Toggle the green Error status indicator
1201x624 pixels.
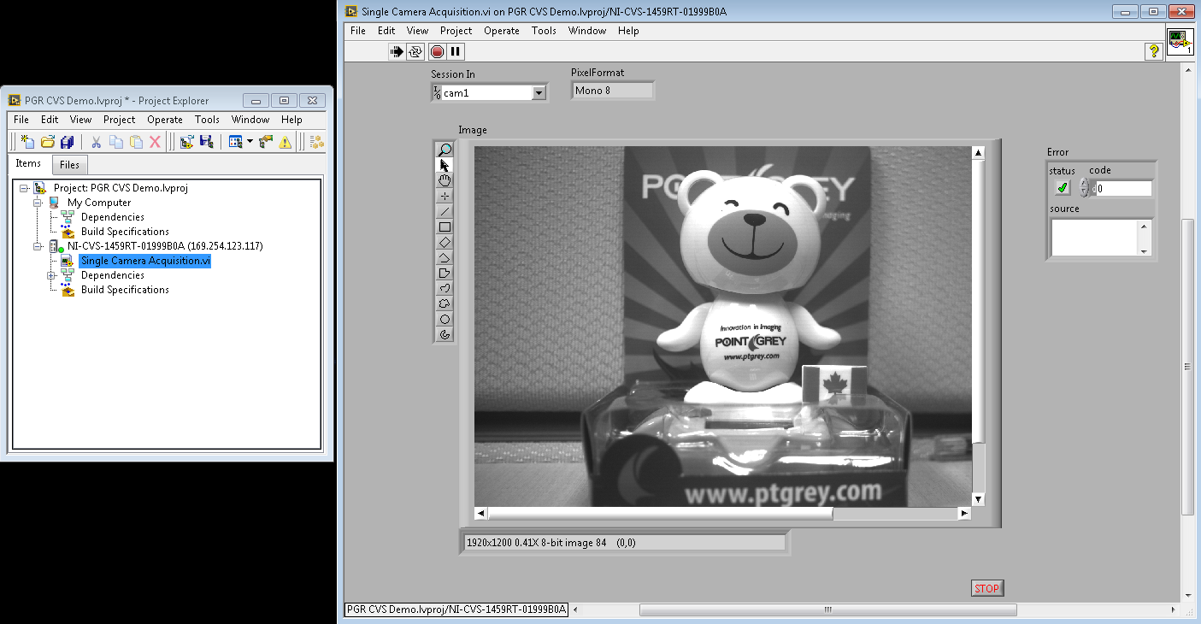tap(1063, 188)
